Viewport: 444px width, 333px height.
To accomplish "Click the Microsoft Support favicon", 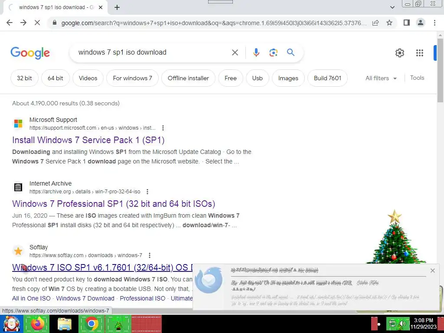I will 18,124.
